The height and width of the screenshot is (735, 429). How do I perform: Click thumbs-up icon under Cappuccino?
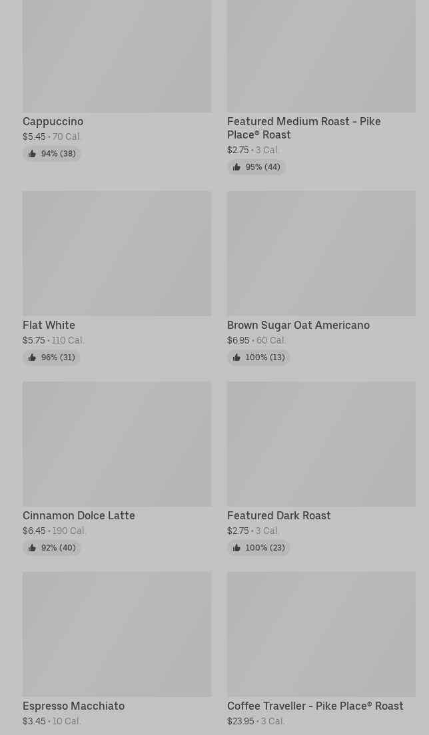(x=32, y=154)
